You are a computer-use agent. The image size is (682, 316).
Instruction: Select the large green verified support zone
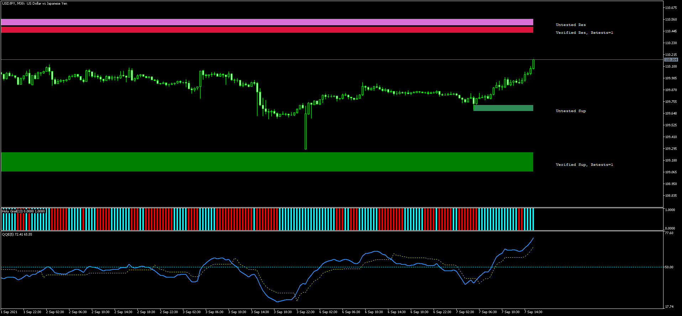pos(267,162)
